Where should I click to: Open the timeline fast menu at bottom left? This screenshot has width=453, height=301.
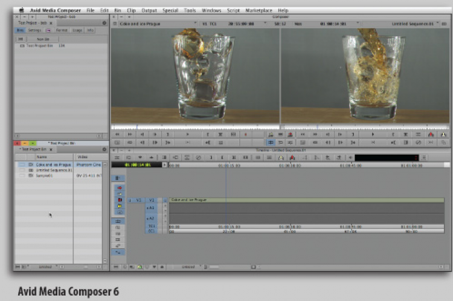(x=116, y=267)
